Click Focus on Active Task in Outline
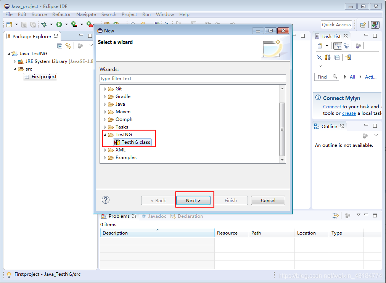This screenshot has width=386, height=283. pos(365,136)
